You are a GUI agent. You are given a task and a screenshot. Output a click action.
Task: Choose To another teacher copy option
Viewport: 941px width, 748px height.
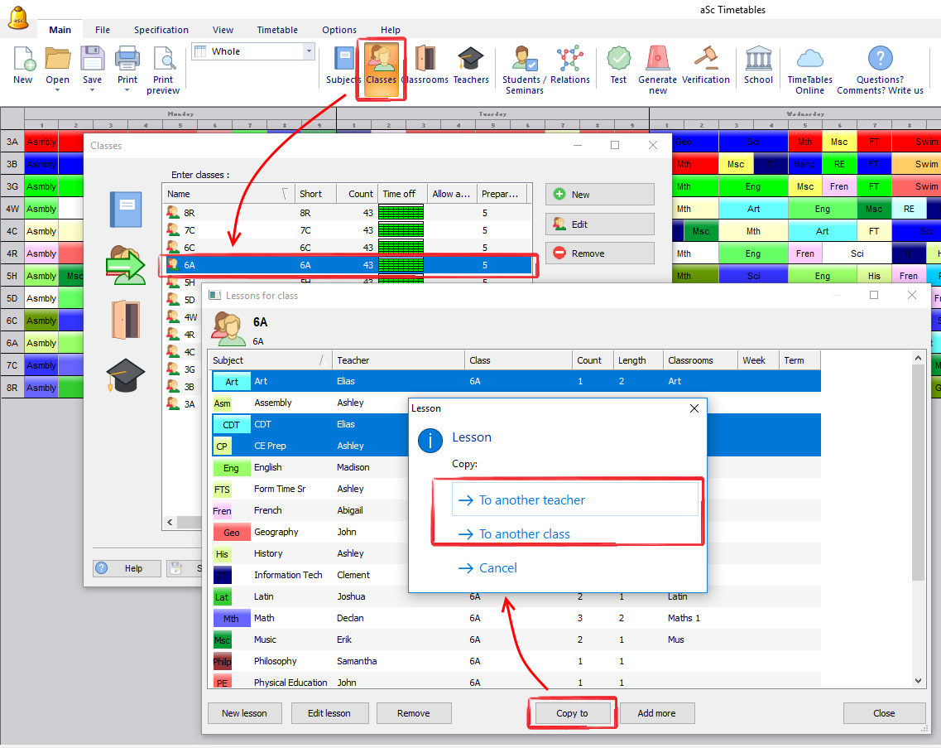click(x=575, y=499)
